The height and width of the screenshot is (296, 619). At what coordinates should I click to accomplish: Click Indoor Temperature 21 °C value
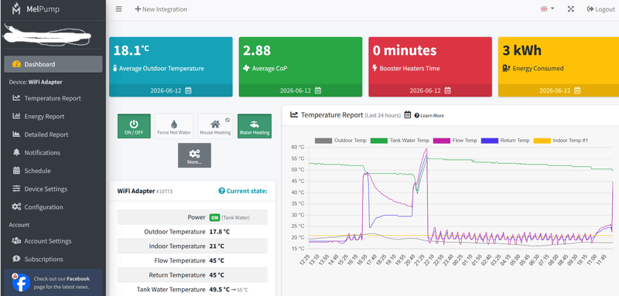pyautogui.click(x=217, y=246)
